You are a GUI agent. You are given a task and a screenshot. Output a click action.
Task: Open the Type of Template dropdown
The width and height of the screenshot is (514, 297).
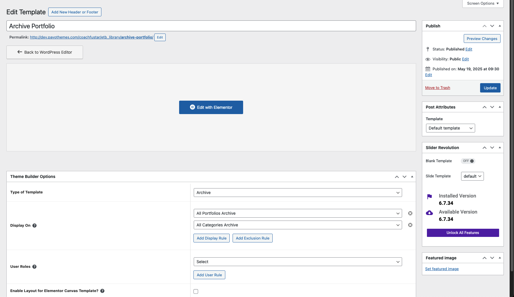[x=297, y=193]
